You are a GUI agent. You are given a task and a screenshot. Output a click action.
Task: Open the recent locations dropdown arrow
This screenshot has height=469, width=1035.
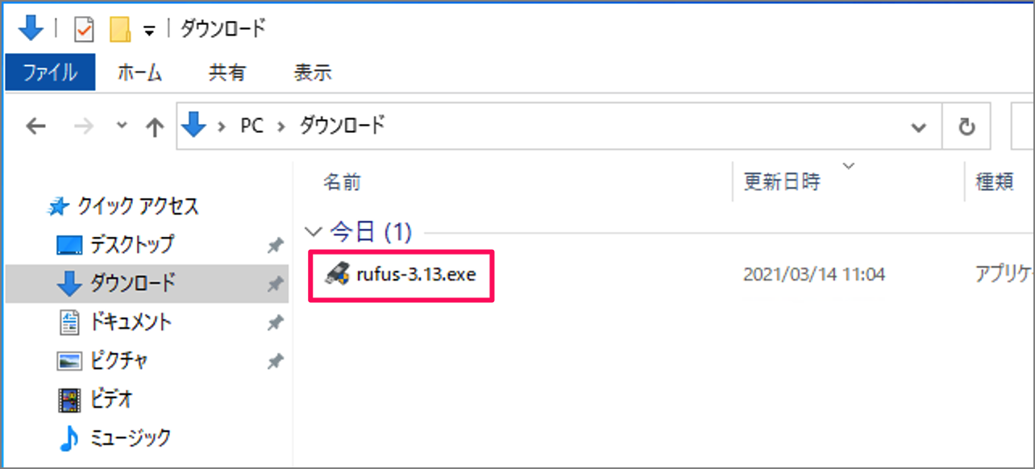coord(122,126)
